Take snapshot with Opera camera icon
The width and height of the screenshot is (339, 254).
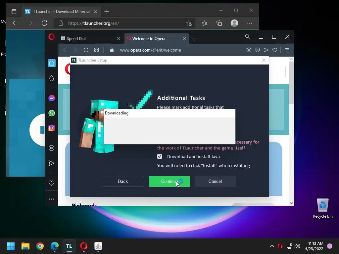pyautogui.click(x=249, y=50)
